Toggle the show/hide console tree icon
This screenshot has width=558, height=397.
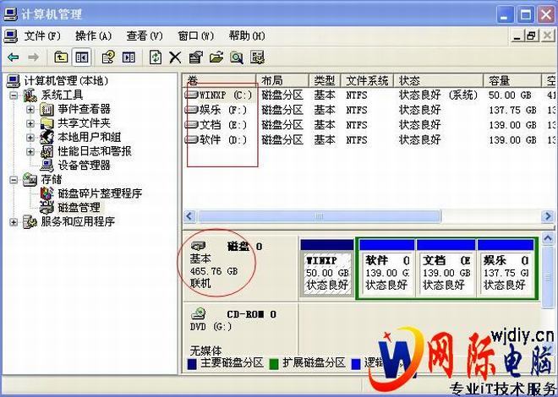coord(82,57)
